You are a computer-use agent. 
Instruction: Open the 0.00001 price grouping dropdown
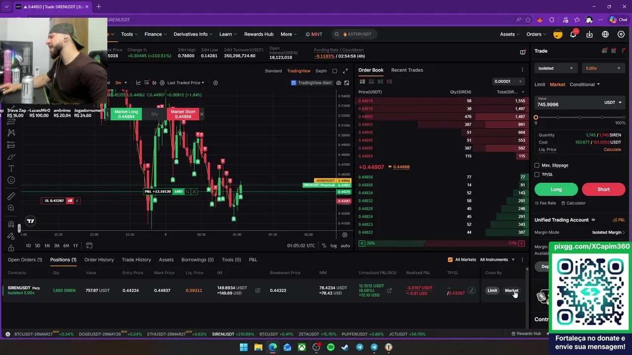[509, 81]
